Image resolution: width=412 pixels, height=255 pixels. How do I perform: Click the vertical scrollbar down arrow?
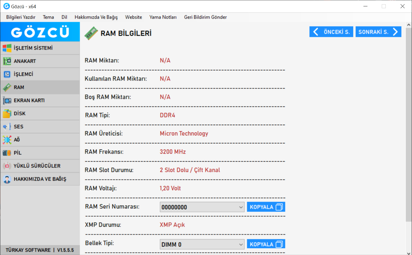409,253
